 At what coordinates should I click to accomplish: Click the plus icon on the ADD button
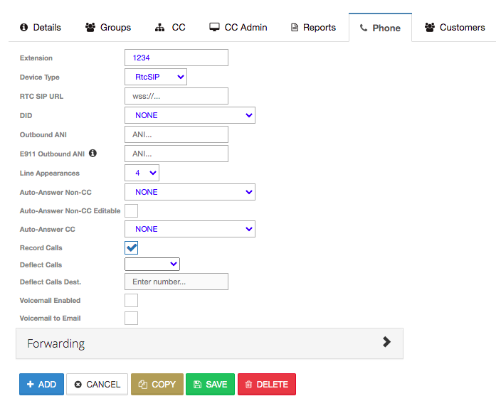31,384
